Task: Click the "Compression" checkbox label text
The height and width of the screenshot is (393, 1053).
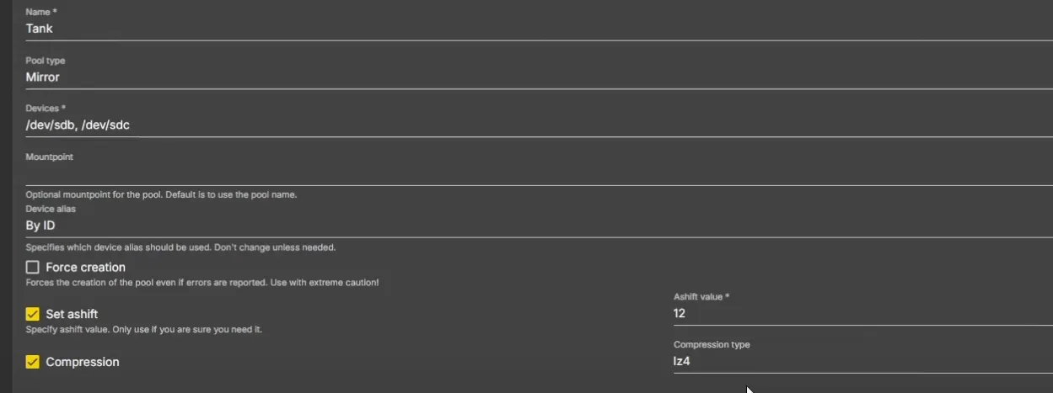Action: [83, 363]
